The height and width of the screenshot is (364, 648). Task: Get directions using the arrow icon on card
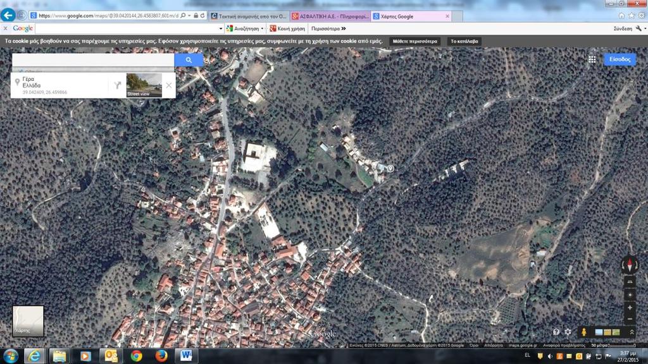click(x=117, y=85)
